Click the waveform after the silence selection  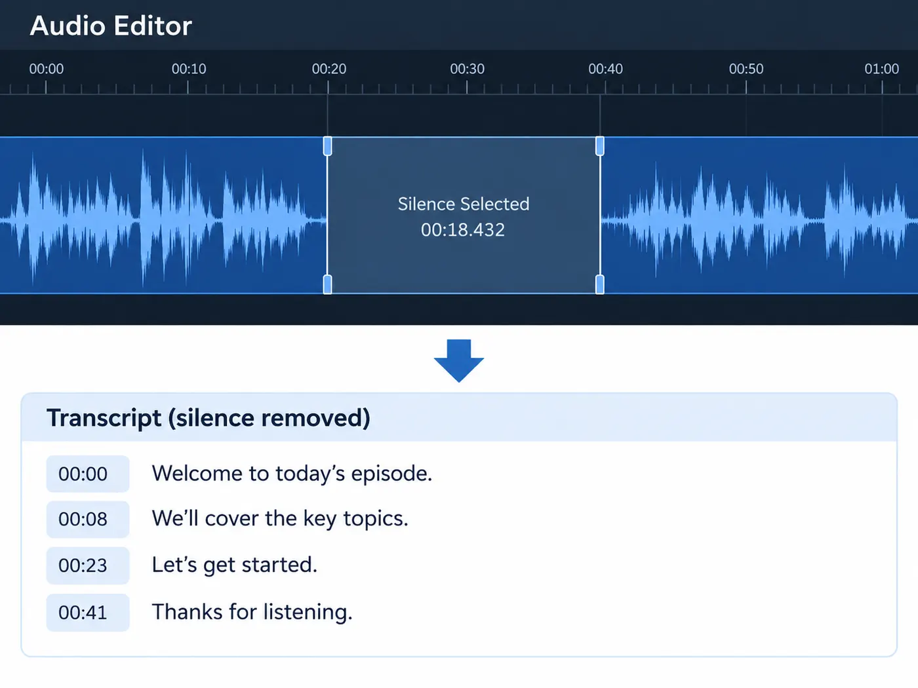pos(759,216)
